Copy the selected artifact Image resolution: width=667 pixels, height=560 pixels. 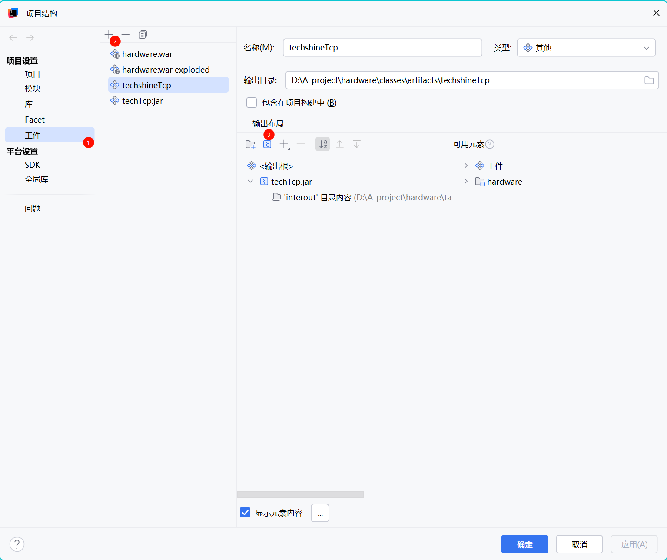point(143,34)
